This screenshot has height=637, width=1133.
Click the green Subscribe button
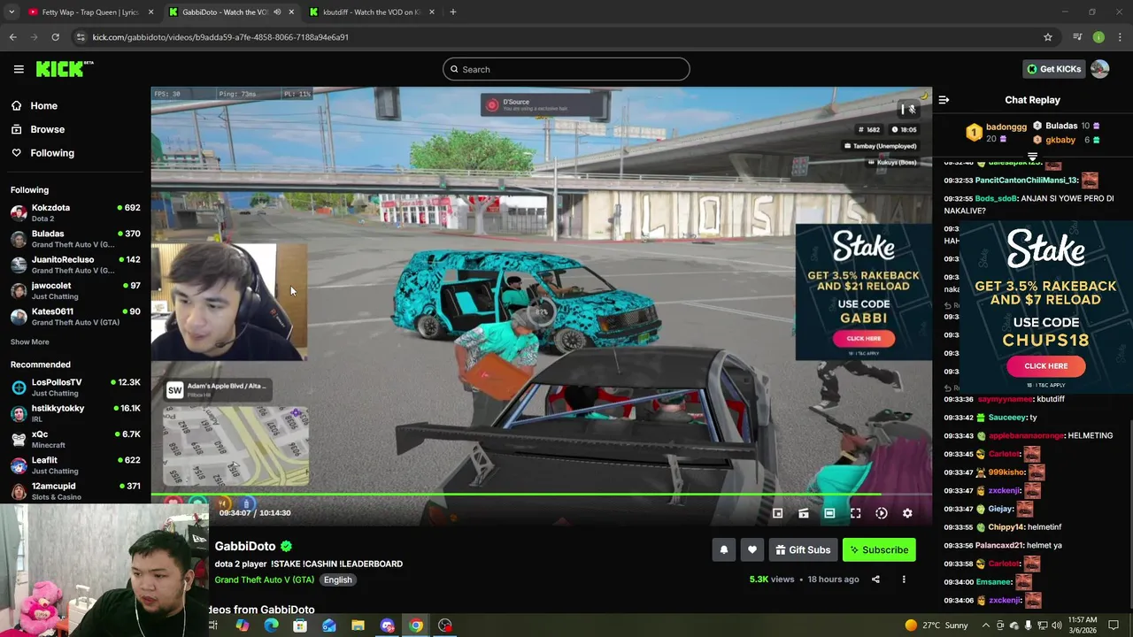879,550
